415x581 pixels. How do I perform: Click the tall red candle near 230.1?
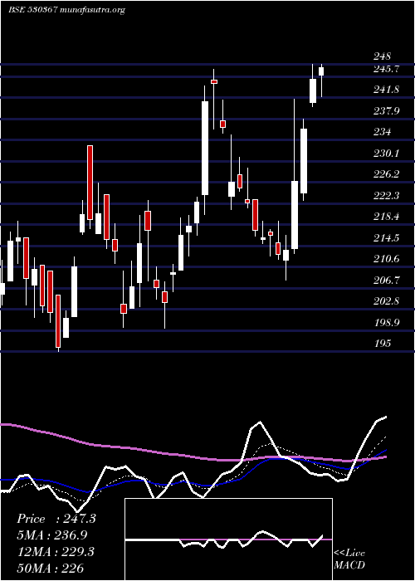[x=90, y=183]
